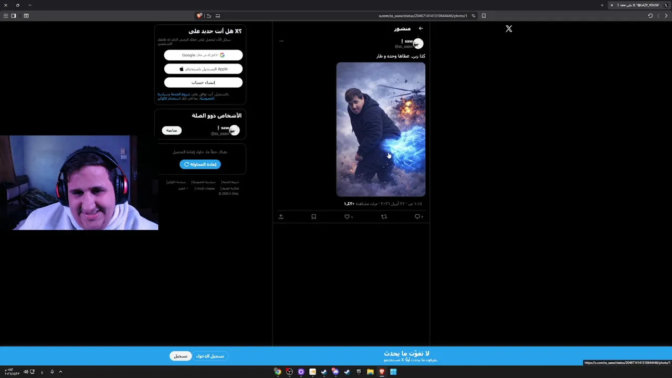Click the إنشاء حساب create account button
The image size is (672, 378).
(x=203, y=82)
